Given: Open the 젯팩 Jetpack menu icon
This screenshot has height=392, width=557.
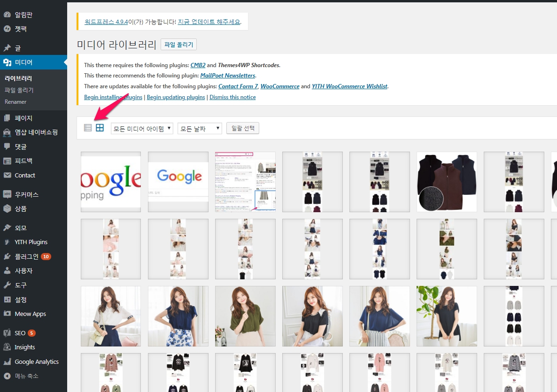Looking at the screenshot, I should click(x=7, y=29).
